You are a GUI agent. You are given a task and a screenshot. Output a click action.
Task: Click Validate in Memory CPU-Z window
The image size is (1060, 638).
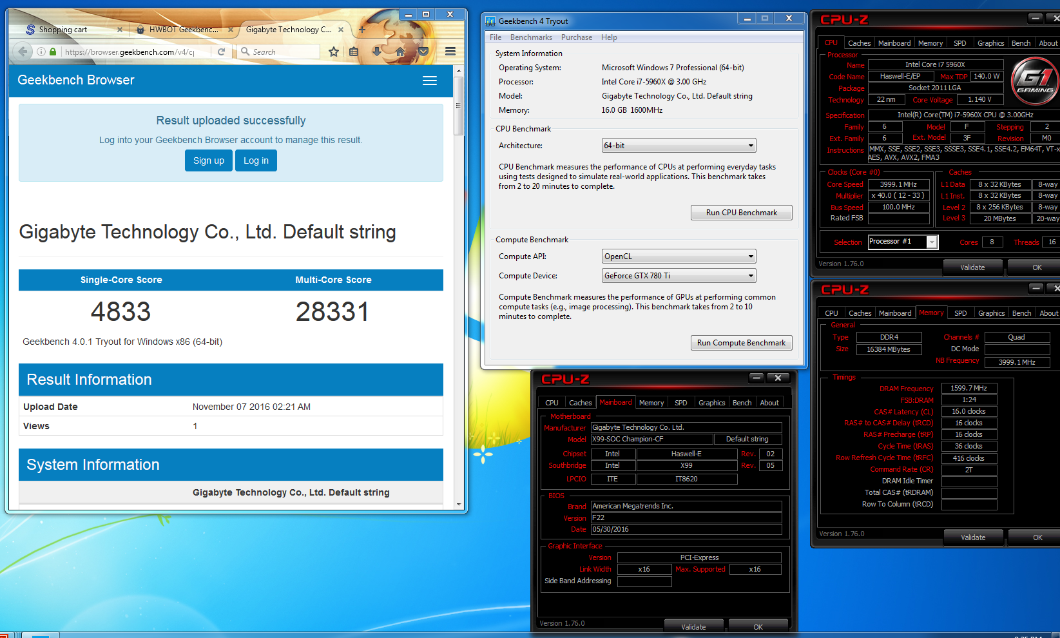pyautogui.click(x=973, y=537)
